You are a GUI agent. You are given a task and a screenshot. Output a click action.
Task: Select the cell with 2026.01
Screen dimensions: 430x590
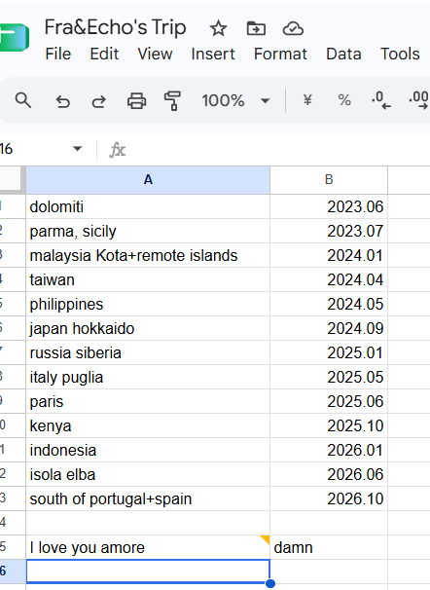[x=329, y=450]
